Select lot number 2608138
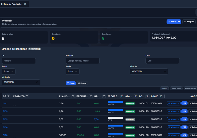 pos(144,135)
